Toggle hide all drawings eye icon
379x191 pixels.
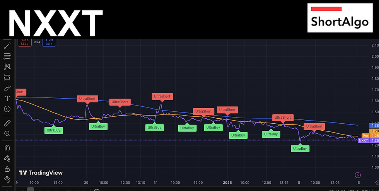click(x=7, y=179)
